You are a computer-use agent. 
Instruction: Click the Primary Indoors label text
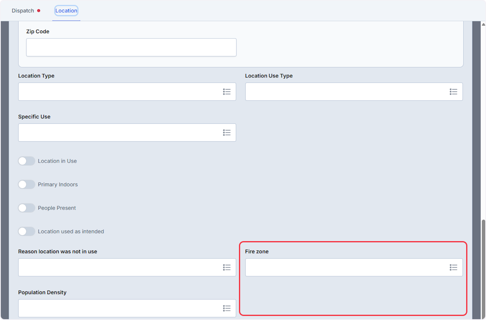pyautogui.click(x=58, y=184)
